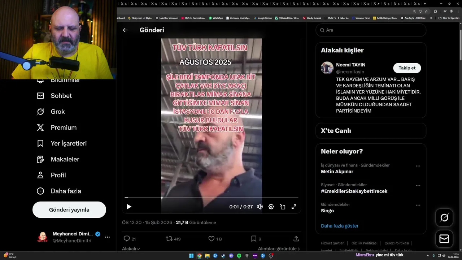Screen dimensions: 462x260
Task: Seek along the video progress bar
Action: (x=212, y=197)
